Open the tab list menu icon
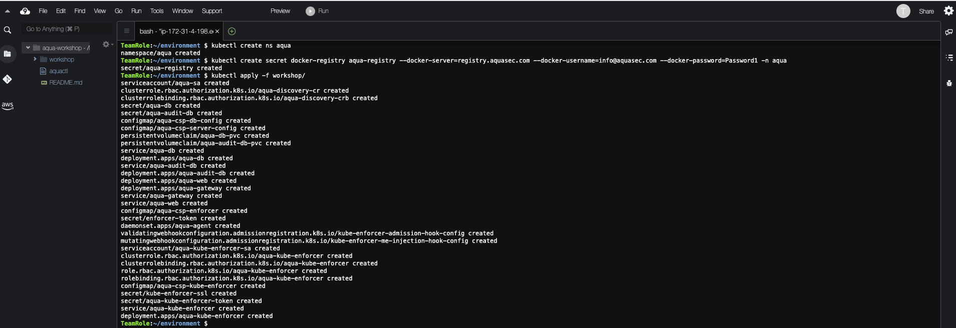This screenshot has width=956, height=328. [x=126, y=31]
